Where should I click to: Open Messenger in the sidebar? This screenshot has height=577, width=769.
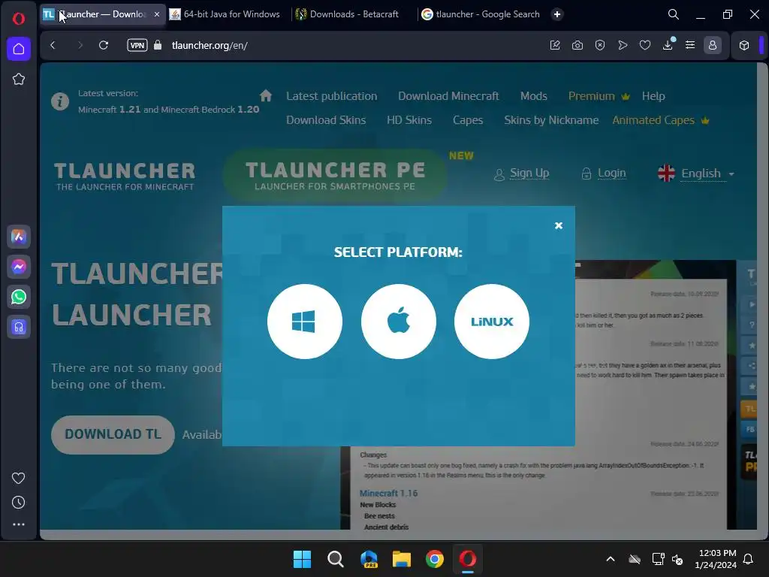point(19,267)
